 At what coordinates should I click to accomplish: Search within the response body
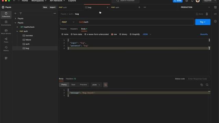pos(207,85)
